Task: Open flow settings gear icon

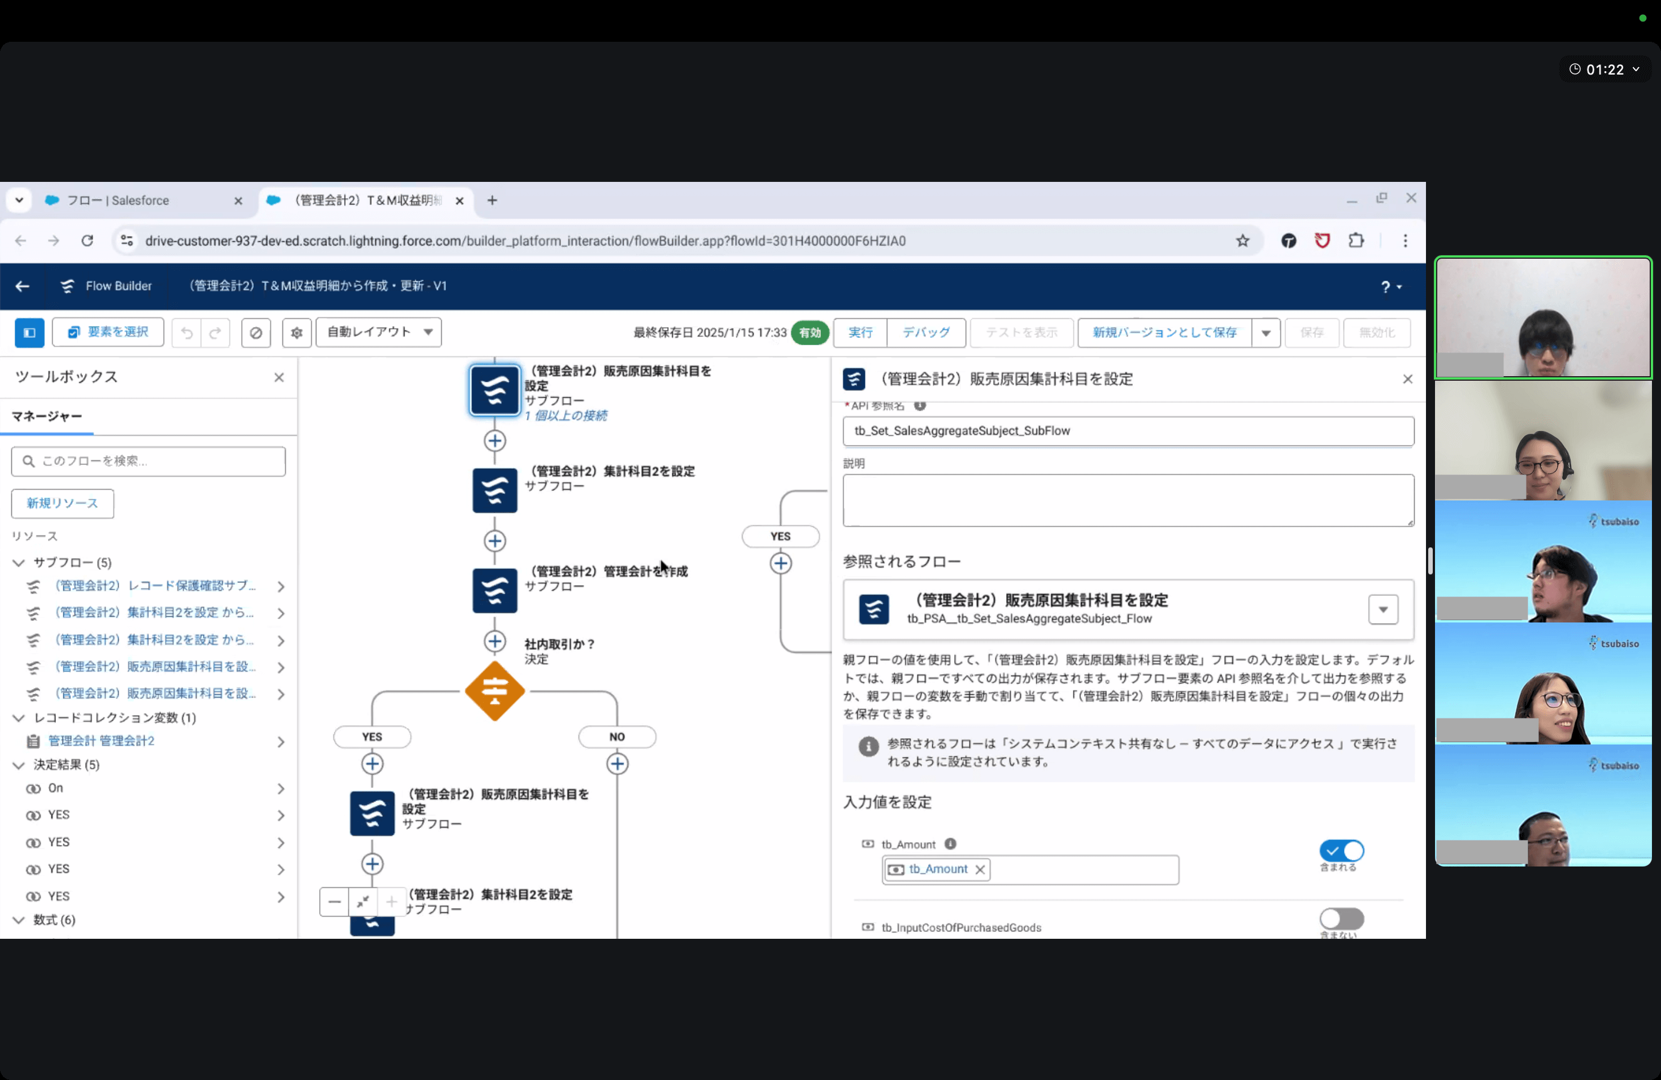Action: click(297, 333)
